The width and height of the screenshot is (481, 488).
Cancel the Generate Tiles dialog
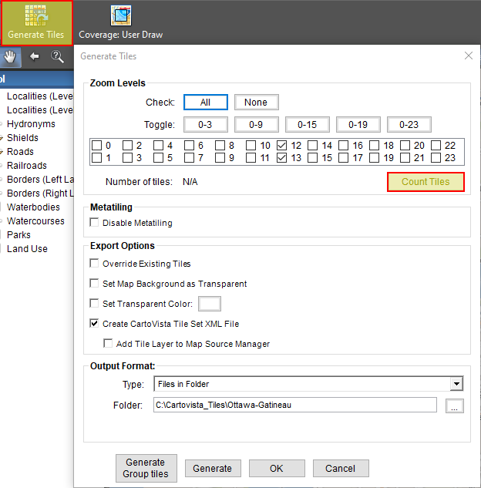(x=341, y=469)
